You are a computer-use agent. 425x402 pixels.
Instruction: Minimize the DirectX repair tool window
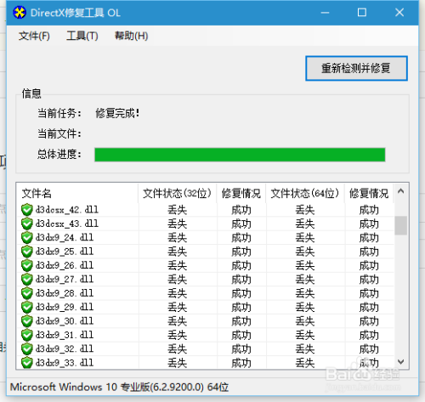coord(325,13)
